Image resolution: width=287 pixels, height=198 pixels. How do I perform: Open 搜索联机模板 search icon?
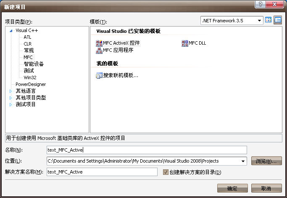[99, 75]
